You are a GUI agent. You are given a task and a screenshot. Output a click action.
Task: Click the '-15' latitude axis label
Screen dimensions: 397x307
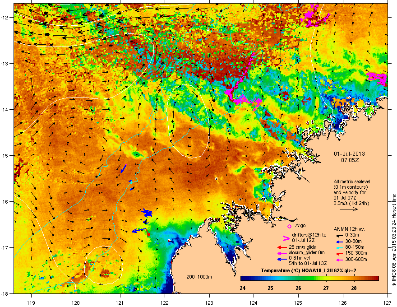[5, 155]
